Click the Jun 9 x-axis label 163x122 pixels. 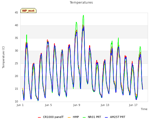[x=77, y=105]
